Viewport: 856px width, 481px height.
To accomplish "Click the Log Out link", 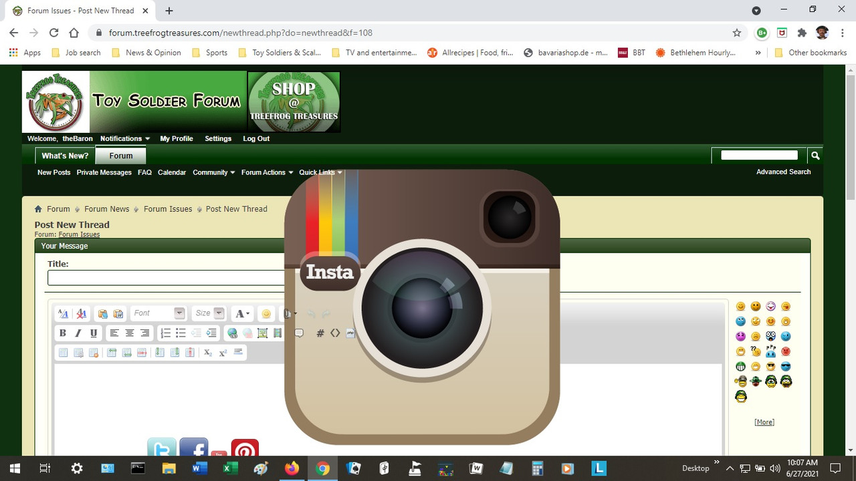I will click(256, 139).
